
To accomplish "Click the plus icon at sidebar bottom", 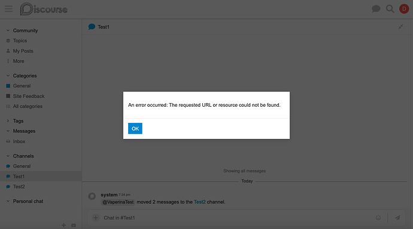I will (x=63, y=225).
